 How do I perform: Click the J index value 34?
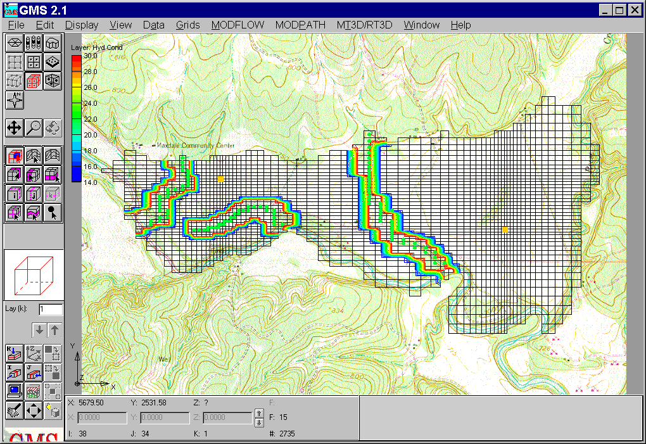tap(145, 434)
